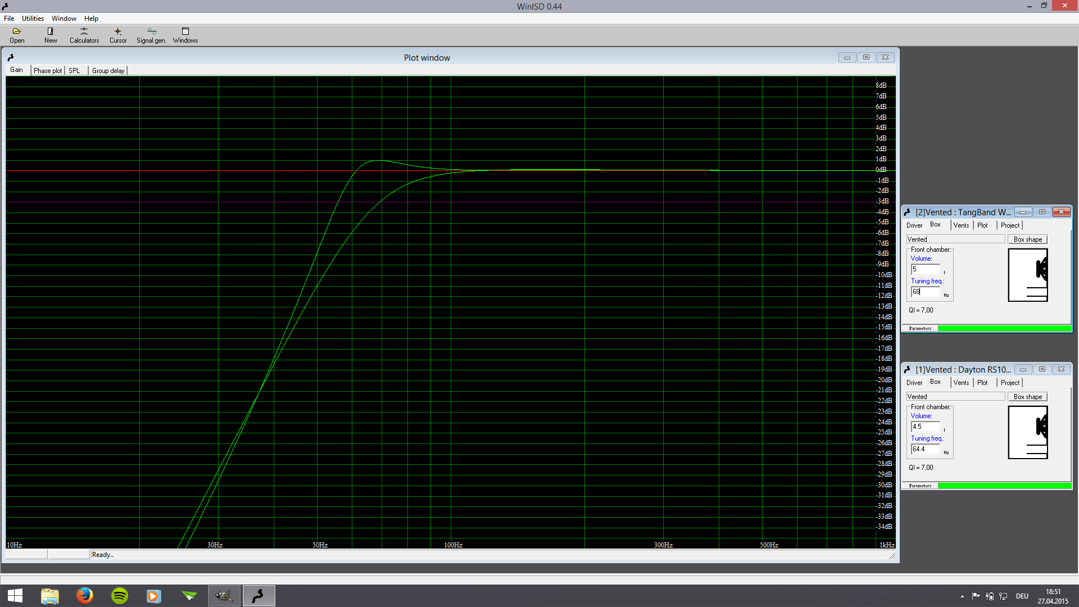
Task: Launch Firefox from the taskbar
Action: pyautogui.click(x=85, y=595)
